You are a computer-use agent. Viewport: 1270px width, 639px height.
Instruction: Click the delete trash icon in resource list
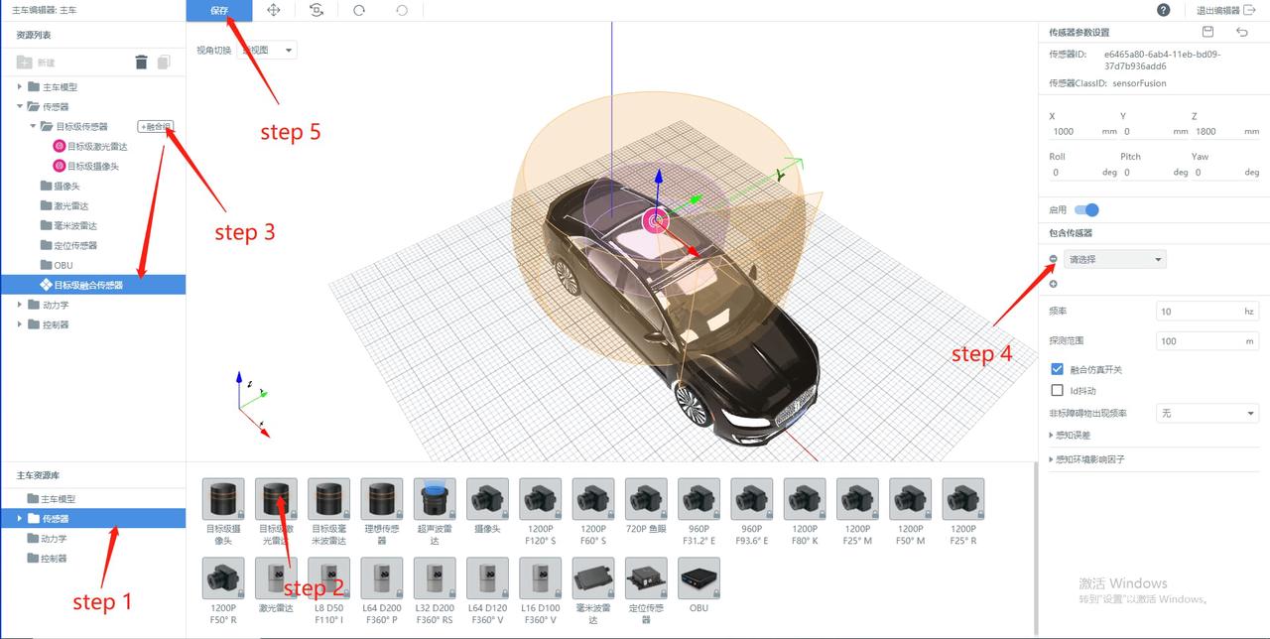click(x=141, y=63)
